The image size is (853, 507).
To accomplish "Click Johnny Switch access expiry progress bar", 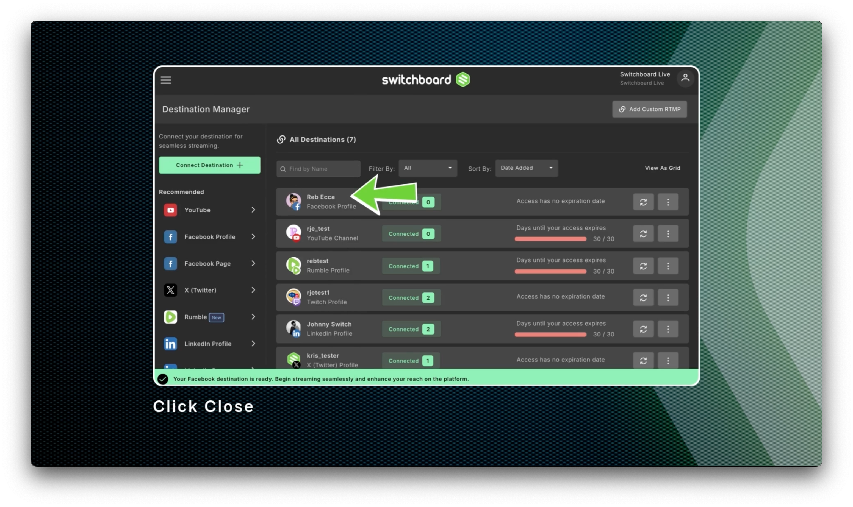I will 550,335.
